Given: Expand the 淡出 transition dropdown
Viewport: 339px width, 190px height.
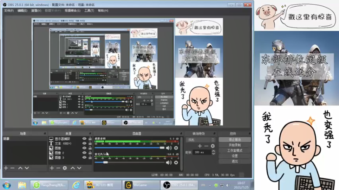Looking at the screenshot, I should [x=201, y=140].
